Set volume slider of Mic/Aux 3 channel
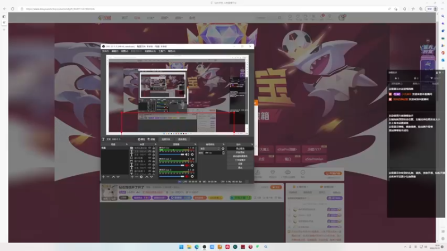 (x=172, y=176)
